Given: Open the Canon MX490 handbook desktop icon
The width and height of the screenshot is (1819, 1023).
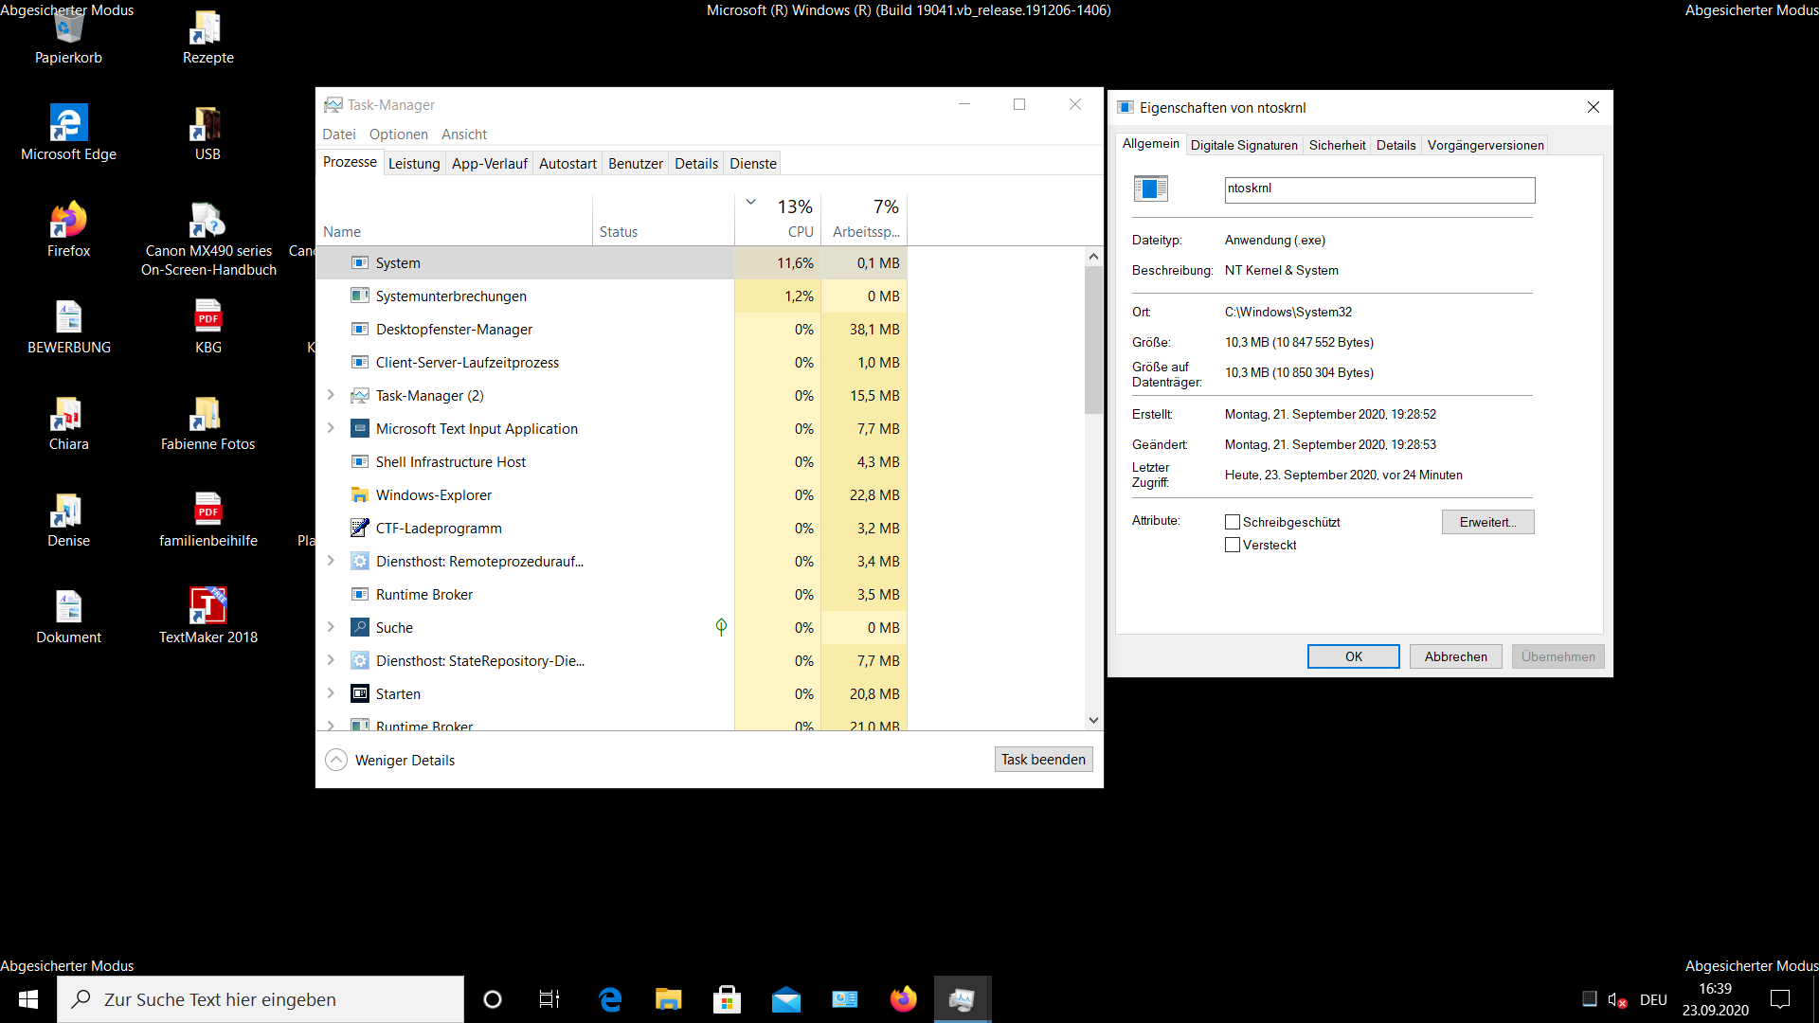Looking at the screenshot, I should click(207, 222).
